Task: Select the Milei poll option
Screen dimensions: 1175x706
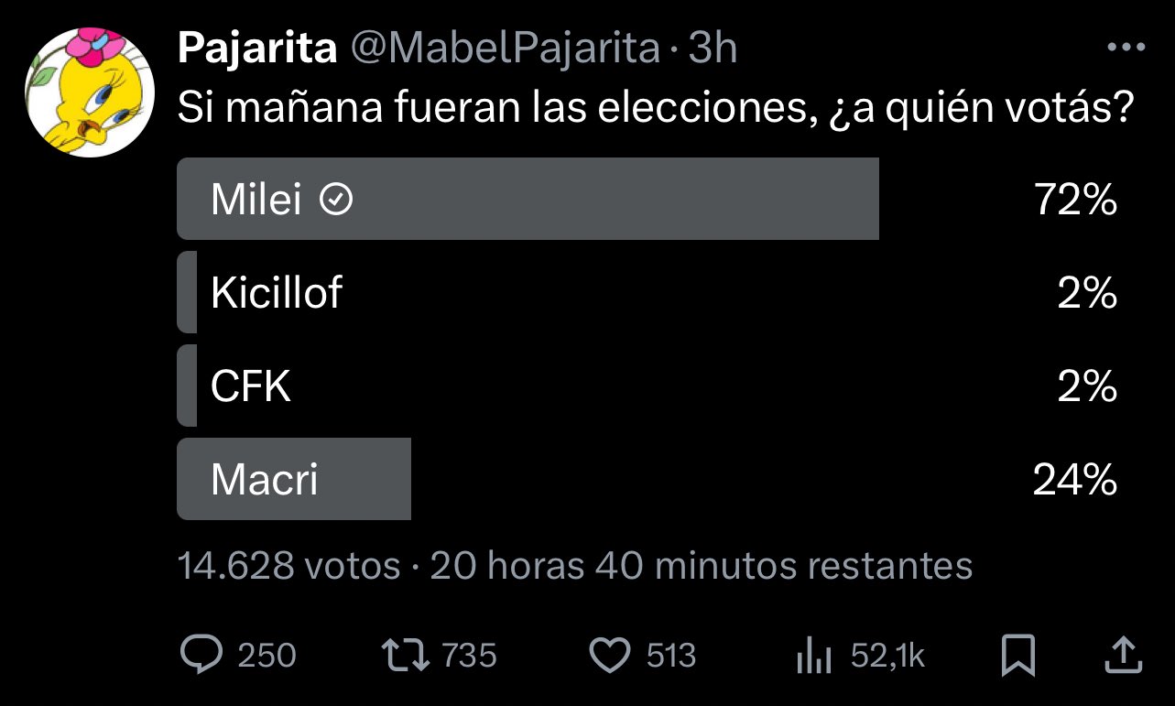Action: (x=528, y=199)
